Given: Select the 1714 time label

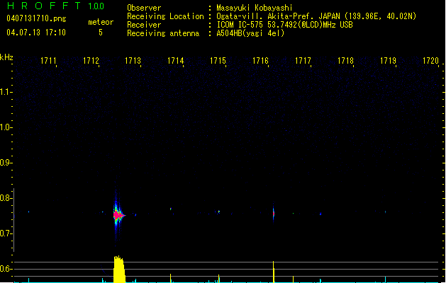Looking at the screenshot, I should pyautogui.click(x=176, y=62).
